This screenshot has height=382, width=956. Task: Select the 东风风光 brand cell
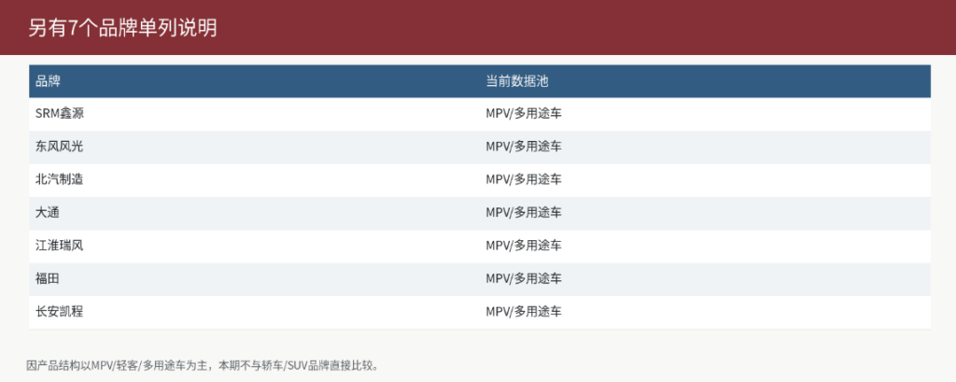[254, 147]
